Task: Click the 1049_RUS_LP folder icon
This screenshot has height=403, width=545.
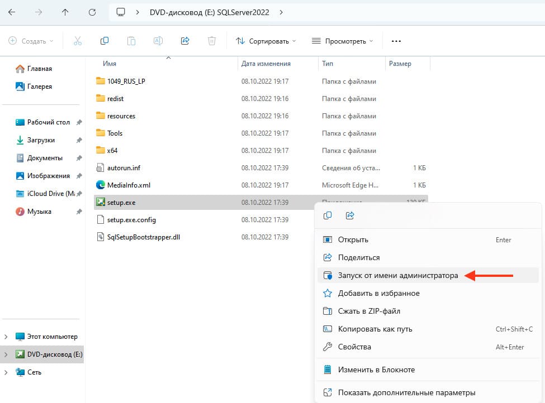Action: click(101, 81)
